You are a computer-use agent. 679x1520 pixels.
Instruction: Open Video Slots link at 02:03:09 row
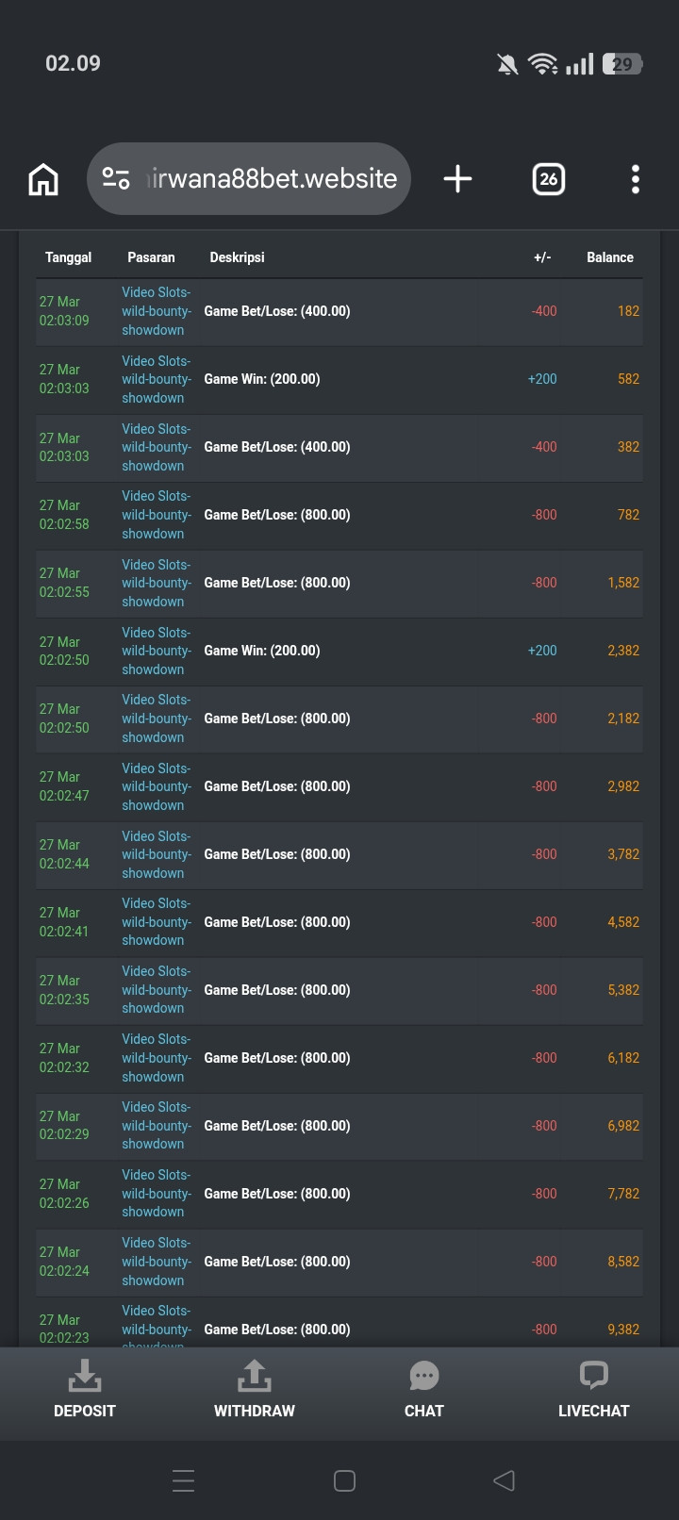coord(157,311)
